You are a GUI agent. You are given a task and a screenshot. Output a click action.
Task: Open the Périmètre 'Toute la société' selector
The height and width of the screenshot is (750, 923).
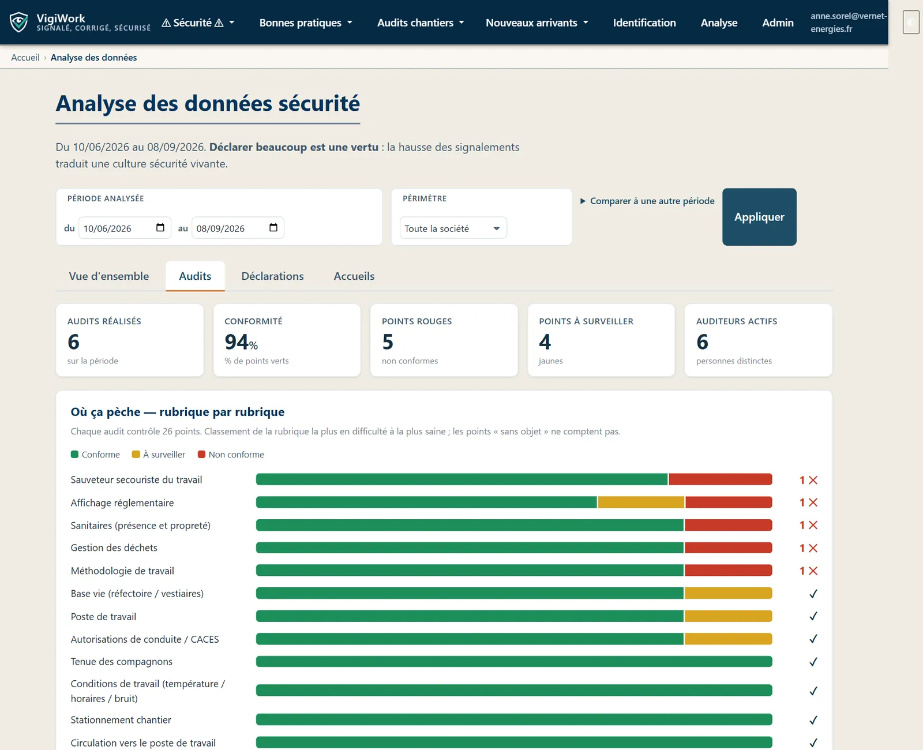tap(453, 228)
